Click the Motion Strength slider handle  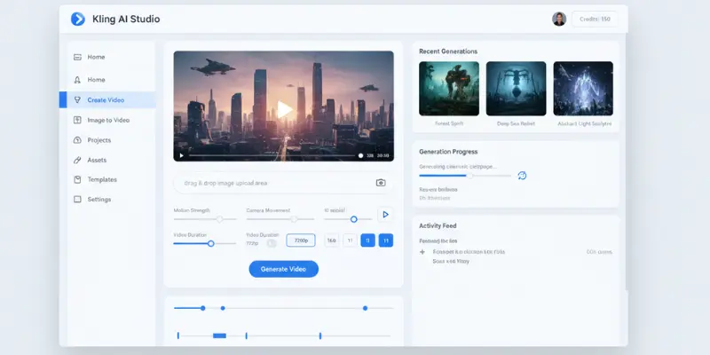tap(219, 219)
